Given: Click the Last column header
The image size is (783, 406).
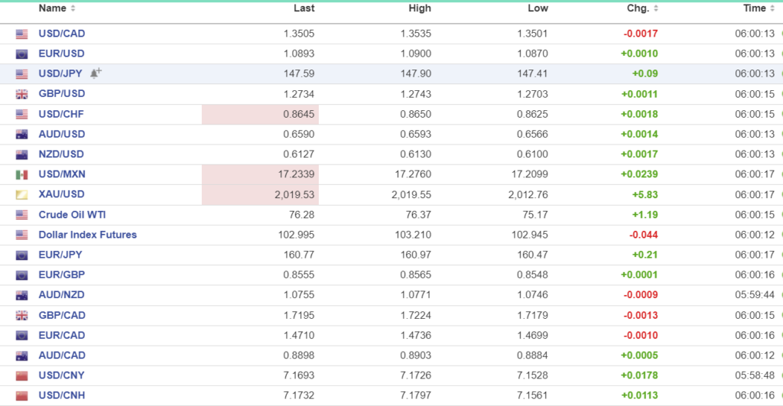Looking at the screenshot, I should pos(304,8).
